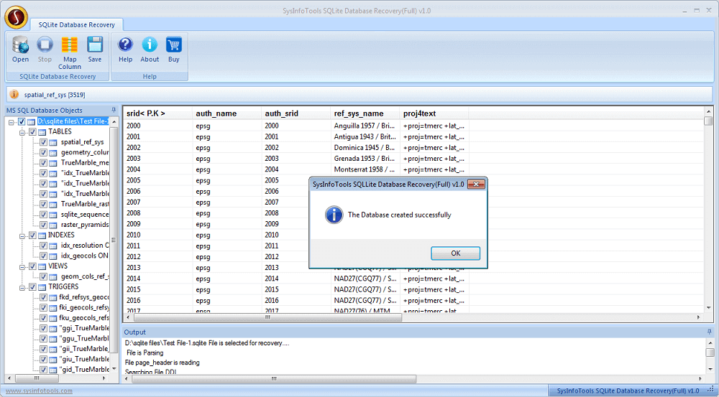Collapse the INDEXES tree node
This screenshot has width=719, height=397.
coord(22,235)
